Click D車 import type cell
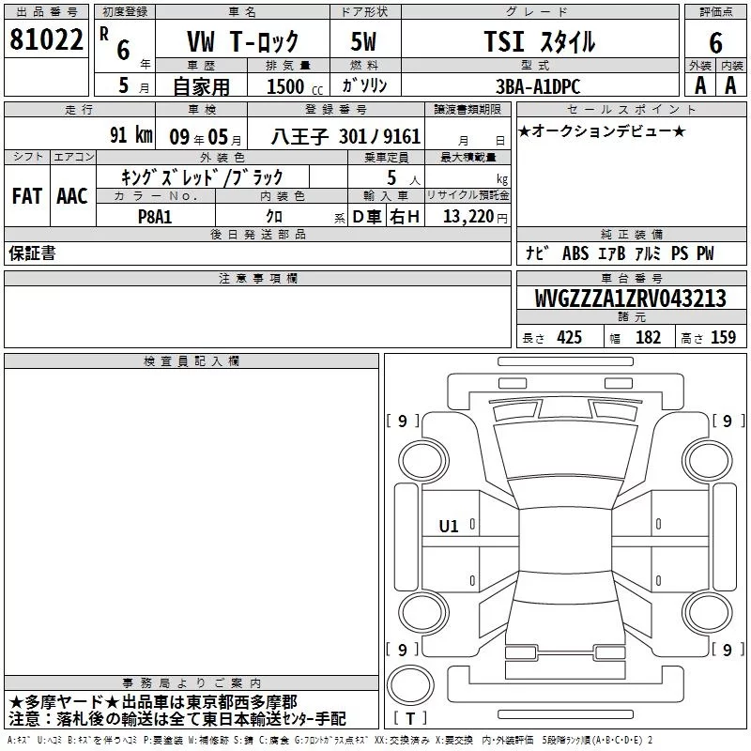Image resolution: width=751 pixels, height=751 pixels. pos(367,217)
